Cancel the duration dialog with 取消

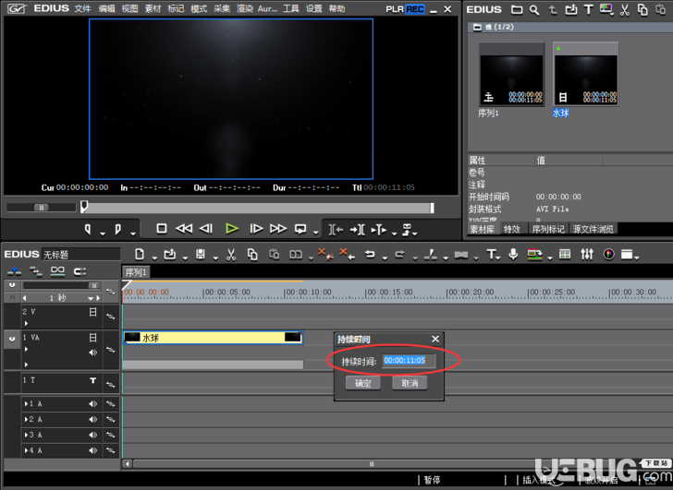[410, 383]
